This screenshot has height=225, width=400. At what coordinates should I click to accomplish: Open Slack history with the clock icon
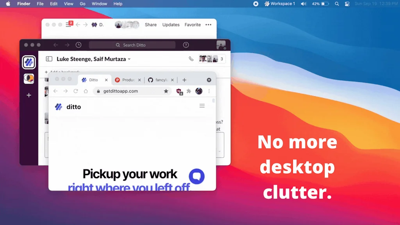pyautogui.click(x=79, y=45)
